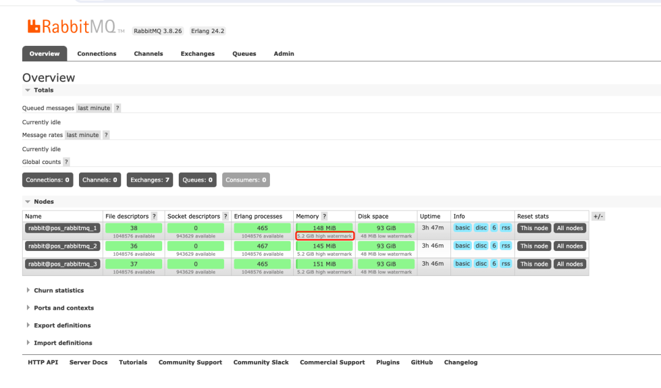Toggle columns with the +/- button
Viewport: 661px width, 388px height.
[598, 217]
